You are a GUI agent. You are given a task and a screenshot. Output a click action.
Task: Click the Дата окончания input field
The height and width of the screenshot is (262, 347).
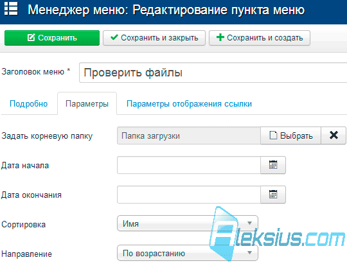coord(189,195)
